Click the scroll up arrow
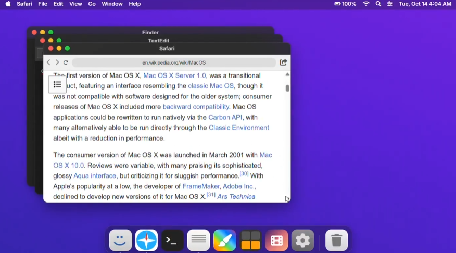 click(287, 74)
